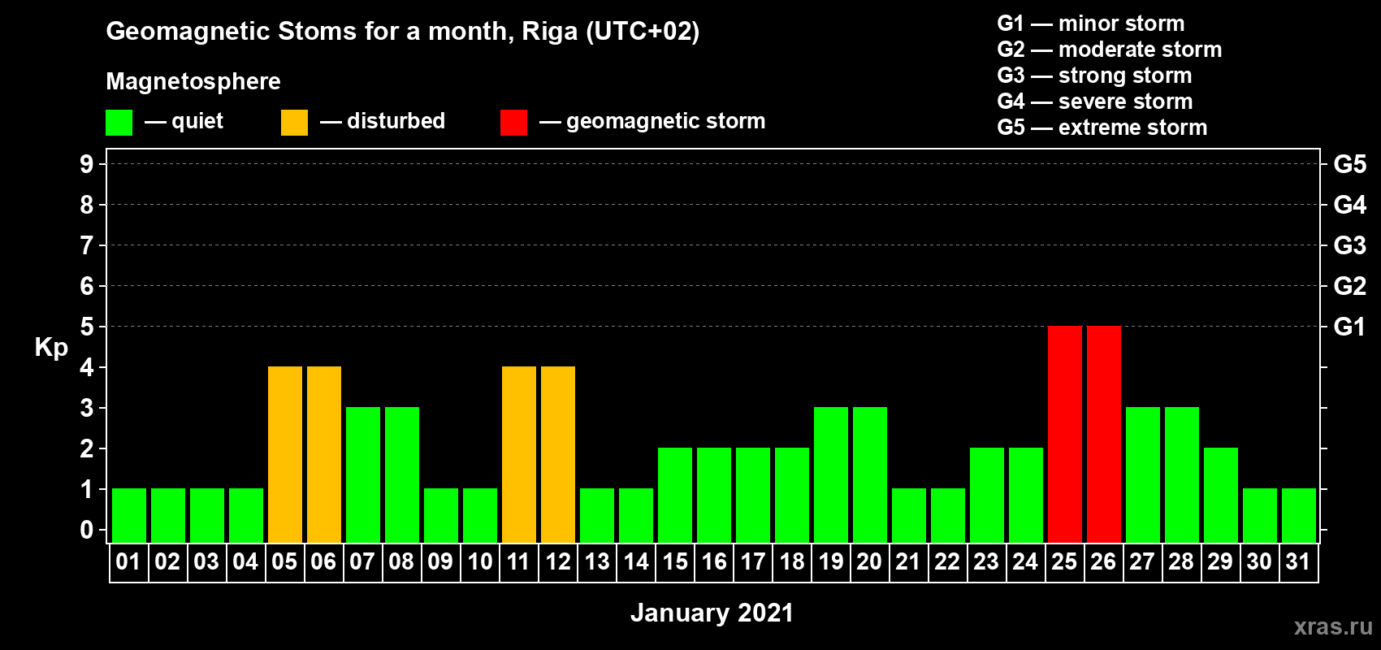
Task: Click day label 30 on the axis
Action: (1259, 561)
